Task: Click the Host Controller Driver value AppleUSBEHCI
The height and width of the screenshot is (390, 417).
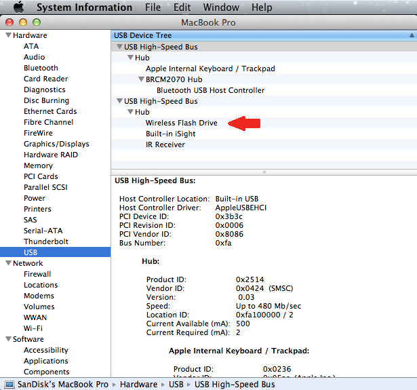Action: click(x=241, y=208)
